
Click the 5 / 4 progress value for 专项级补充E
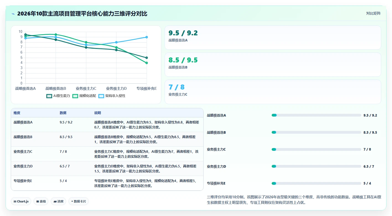367,183
